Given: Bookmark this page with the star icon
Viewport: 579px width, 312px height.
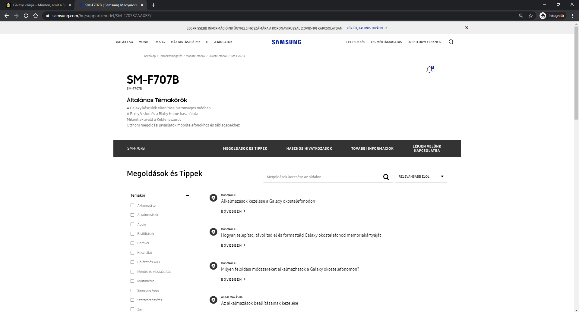Looking at the screenshot, I should pyautogui.click(x=531, y=16).
